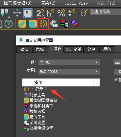Toggle the checkbox right of the action list
Image resolution: width=121 pixels, height=137 pixels.
pyautogui.click(x=116, y=80)
